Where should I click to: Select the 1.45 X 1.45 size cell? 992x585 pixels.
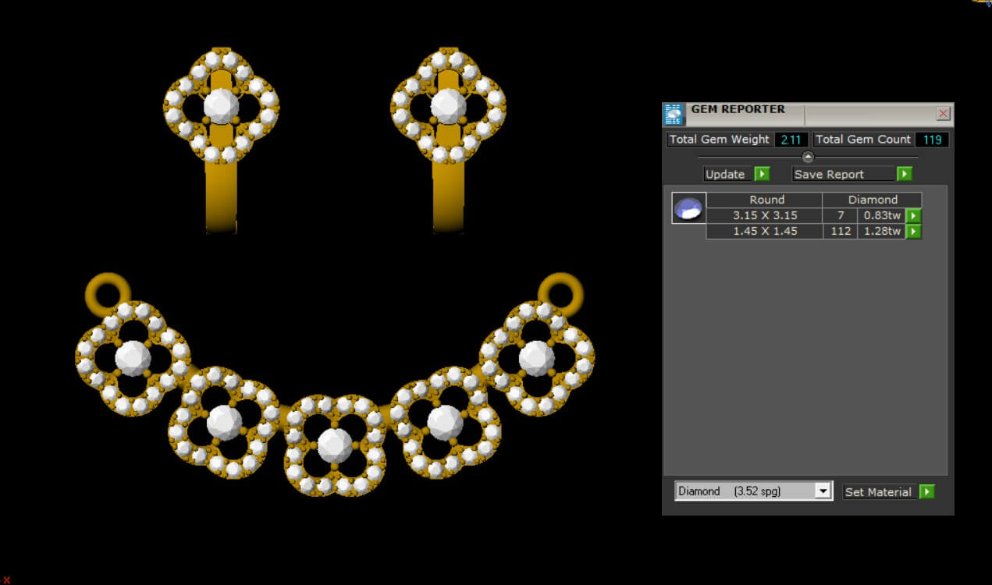pyautogui.click(x=765, y=232)
